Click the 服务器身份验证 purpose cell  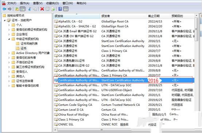click(x=182, y=100)
